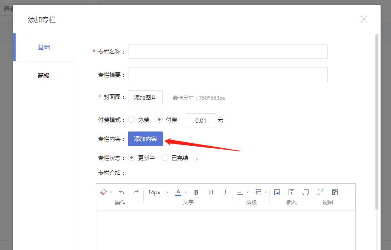Click the eraser clear-format icon
391x250 pixels.
pyautogui.click(x=103, y=192)
